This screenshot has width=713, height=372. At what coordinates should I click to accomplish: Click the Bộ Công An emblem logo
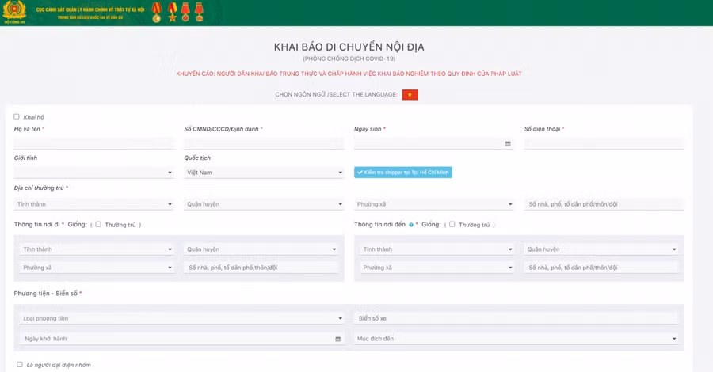(x=14, y=12)
